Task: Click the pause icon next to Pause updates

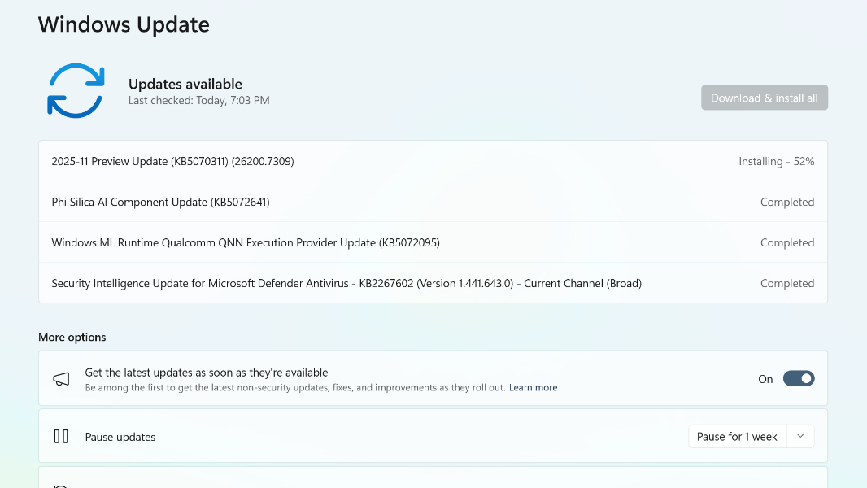Action: [x=61, y=436]
